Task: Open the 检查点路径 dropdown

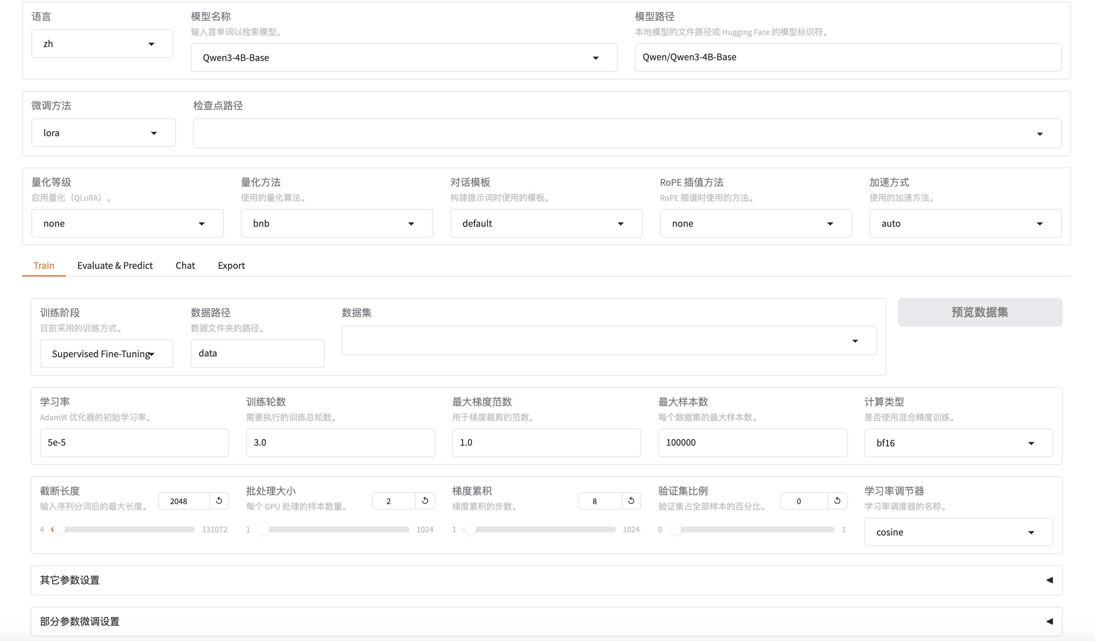Action: (627, 133)
